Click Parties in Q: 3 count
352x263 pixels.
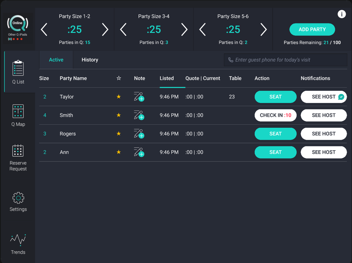tap(154, 42)
